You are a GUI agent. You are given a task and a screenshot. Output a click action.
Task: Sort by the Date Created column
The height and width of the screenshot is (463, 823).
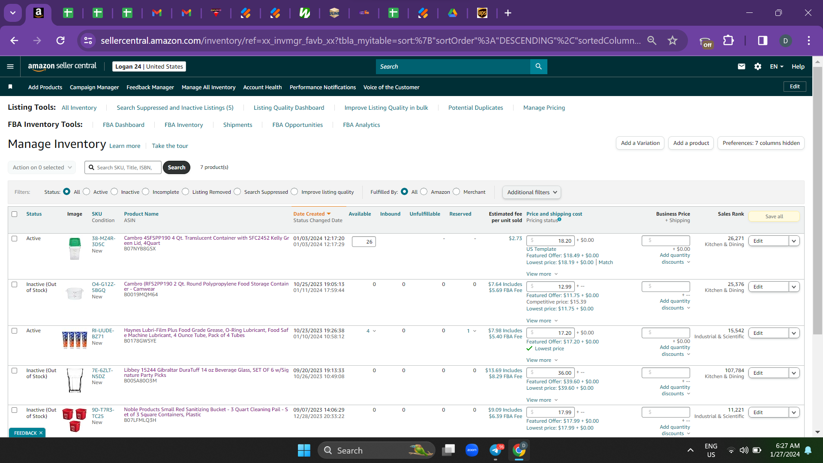[x=312, y=214]
